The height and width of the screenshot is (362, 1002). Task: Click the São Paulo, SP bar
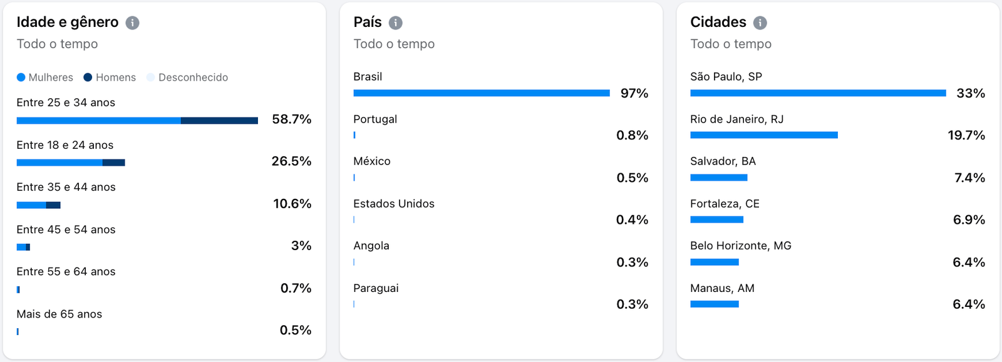tap(818, 93)
